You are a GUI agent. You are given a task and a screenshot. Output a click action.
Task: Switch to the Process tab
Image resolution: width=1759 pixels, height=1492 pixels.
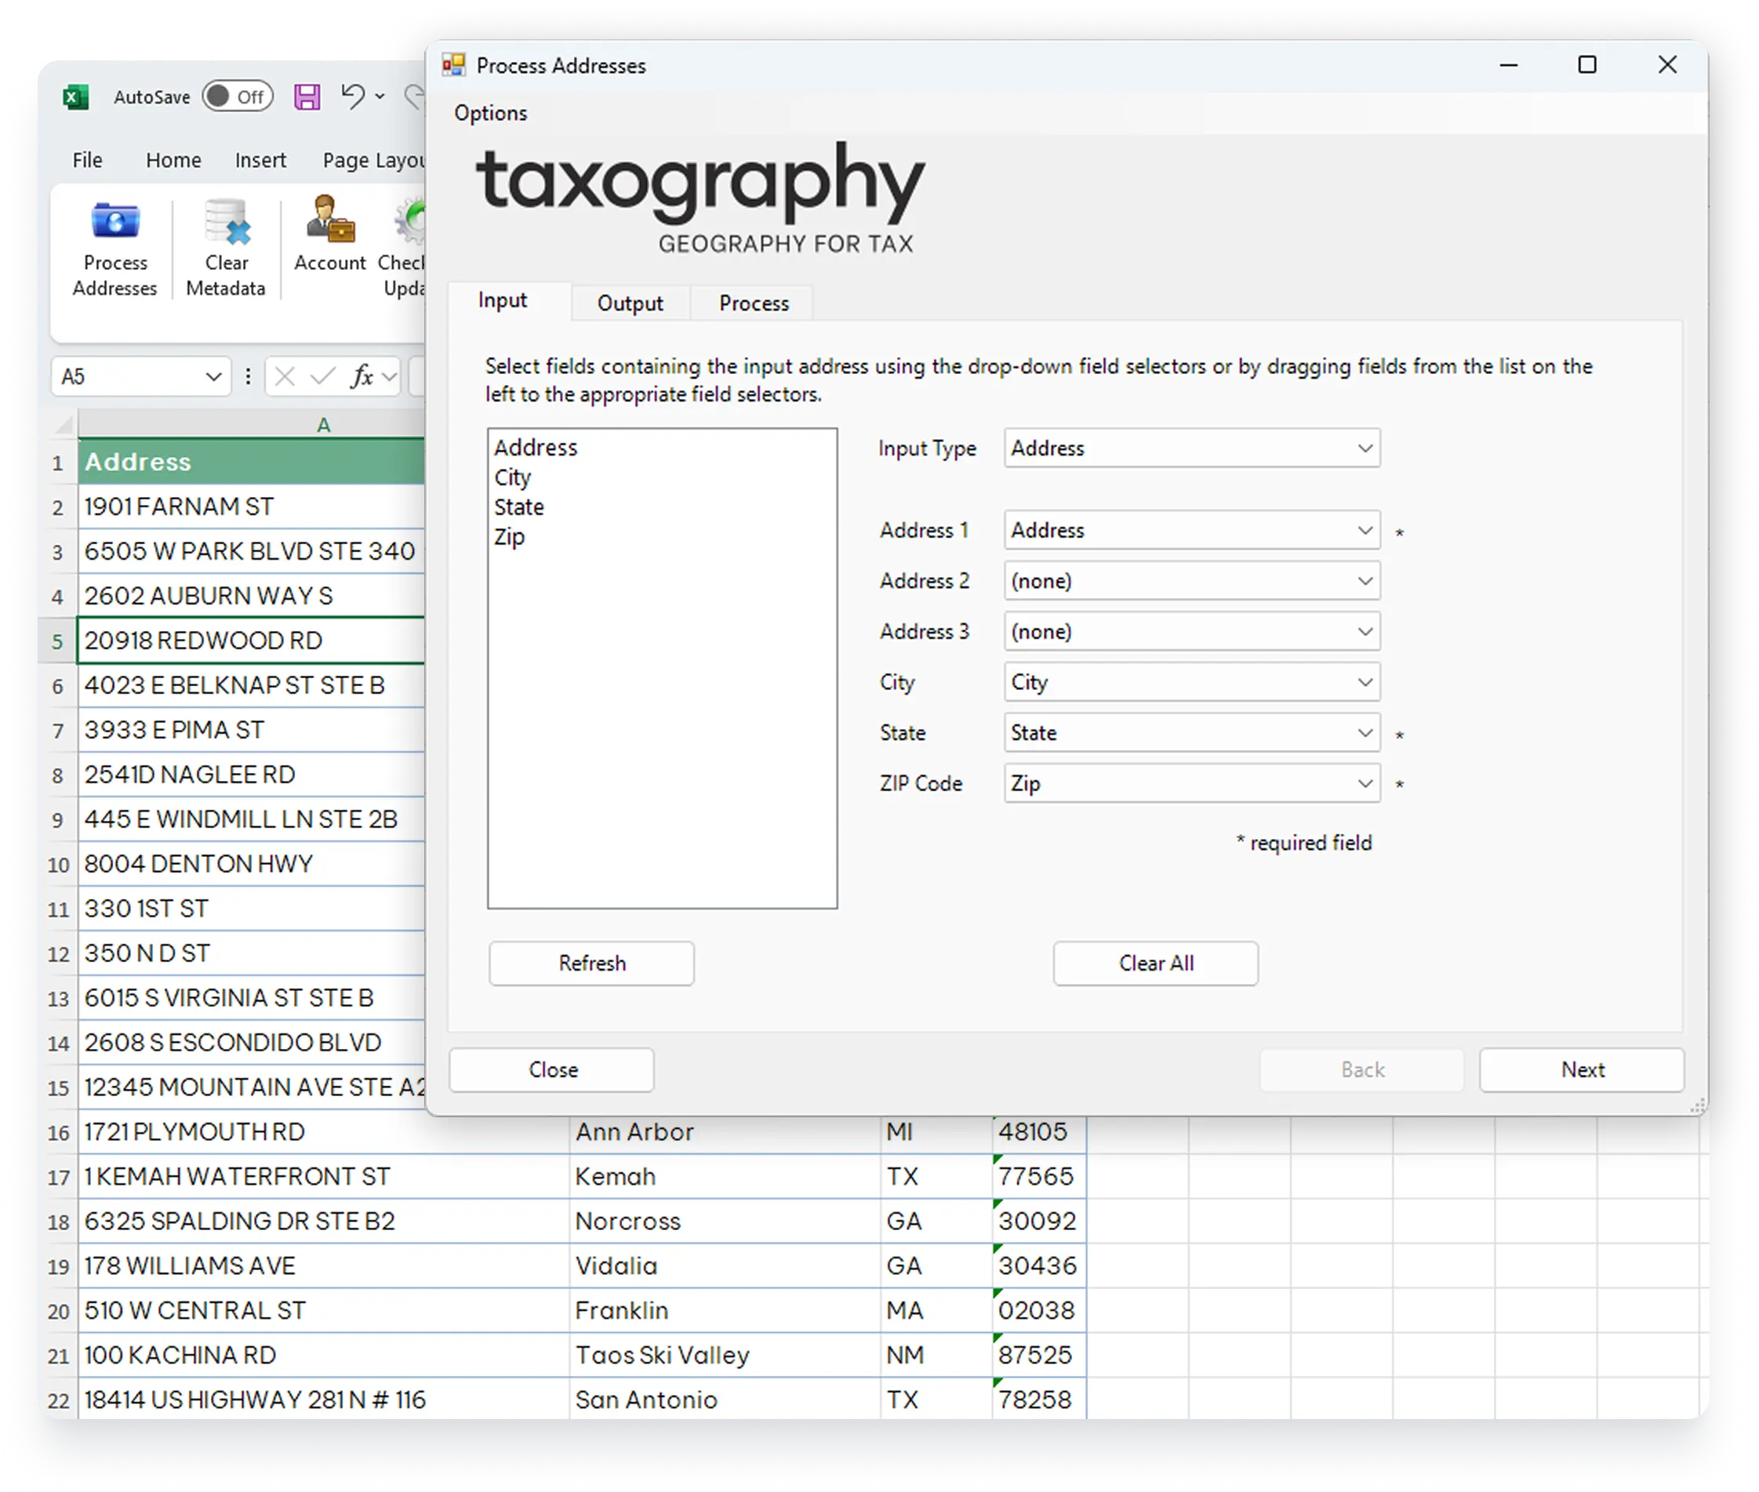click(753, 303)
